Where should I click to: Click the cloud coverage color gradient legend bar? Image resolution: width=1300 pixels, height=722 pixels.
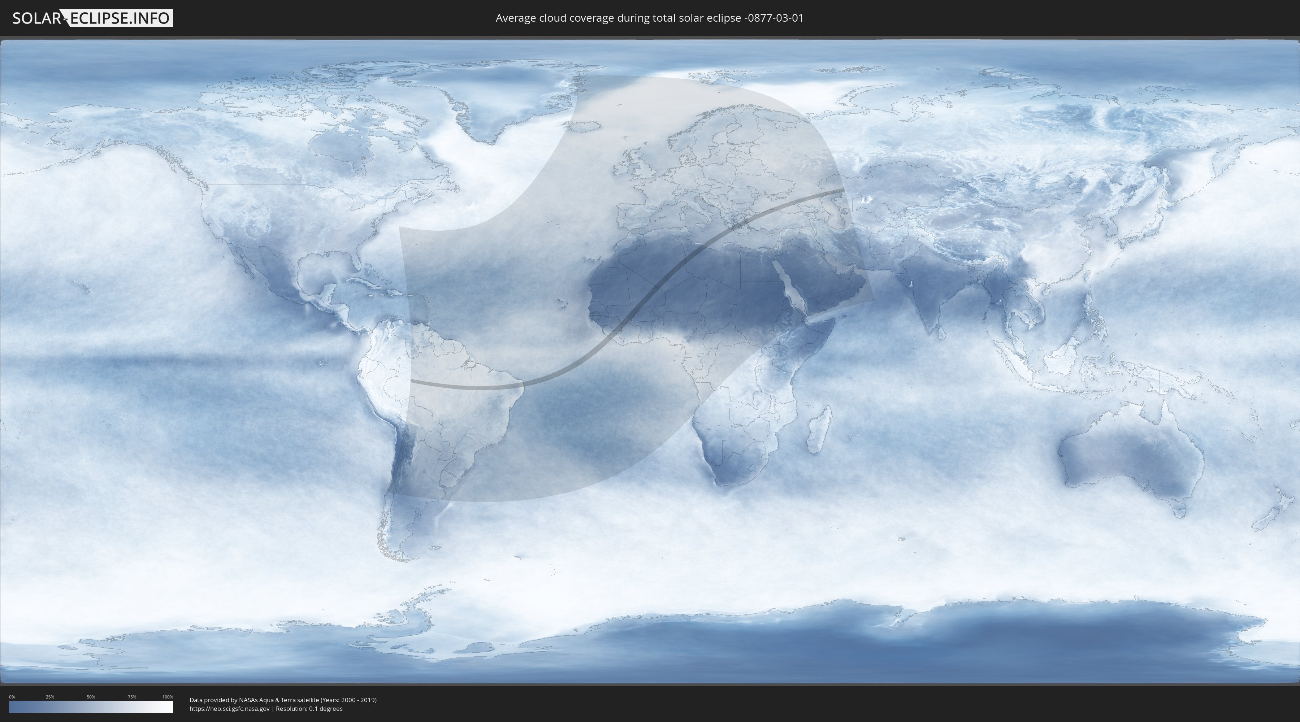point(91,707)
